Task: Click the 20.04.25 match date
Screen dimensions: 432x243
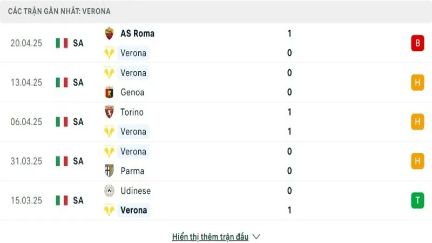Action: (x=26, y=43)
